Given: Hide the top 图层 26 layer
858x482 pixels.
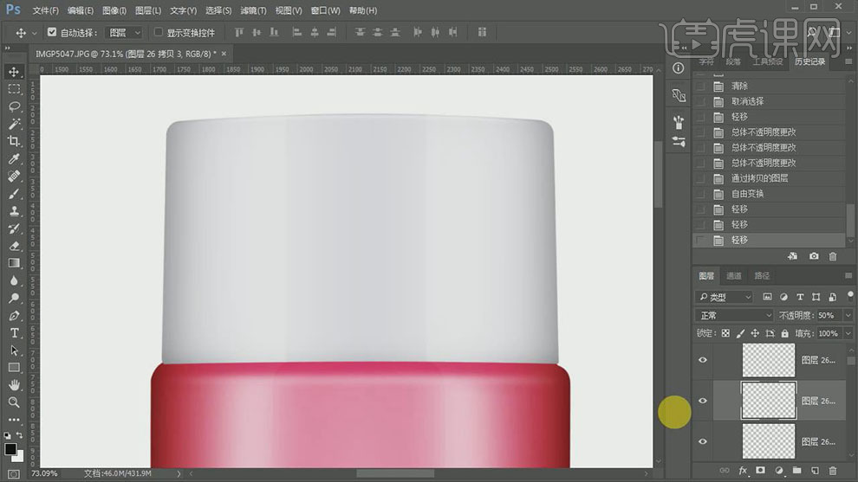Looking at the screenshot, I should pyautogui.click(x=703, y=360).
